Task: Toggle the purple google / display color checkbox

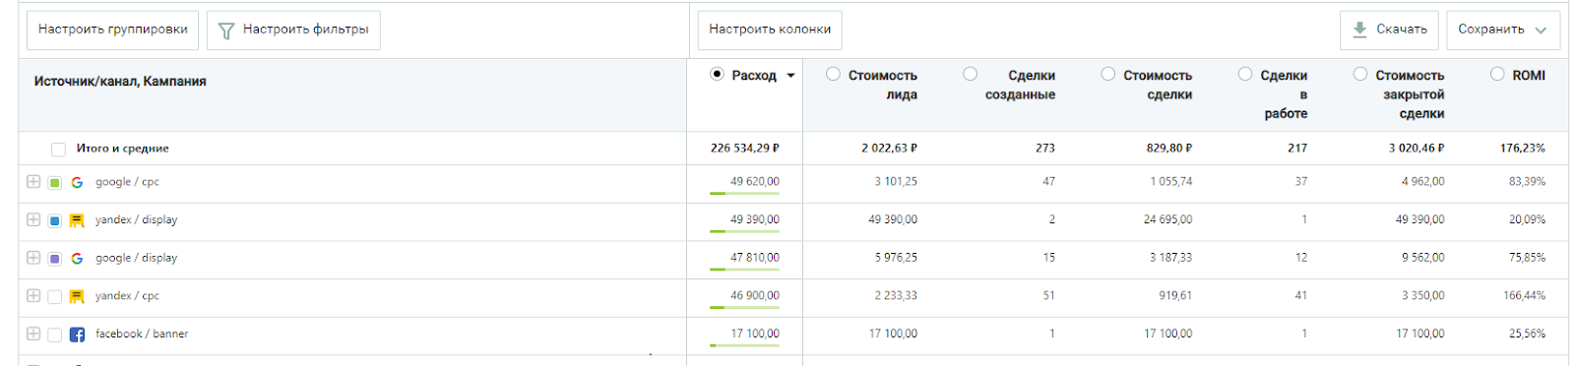Action: point(55,259)
